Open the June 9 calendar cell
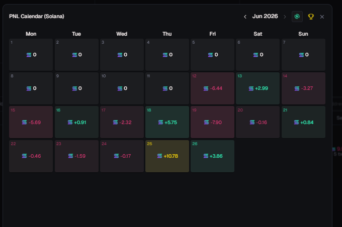 click(x=77, y=88)
